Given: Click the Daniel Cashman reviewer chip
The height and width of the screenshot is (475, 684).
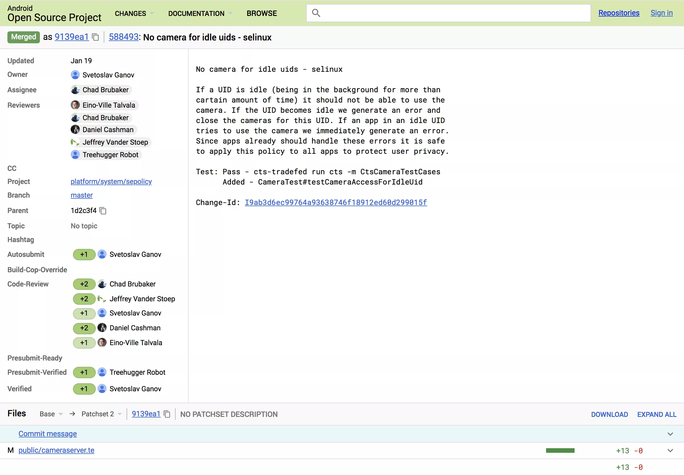Looking at the screenshot, I should (x=104, y=130).
